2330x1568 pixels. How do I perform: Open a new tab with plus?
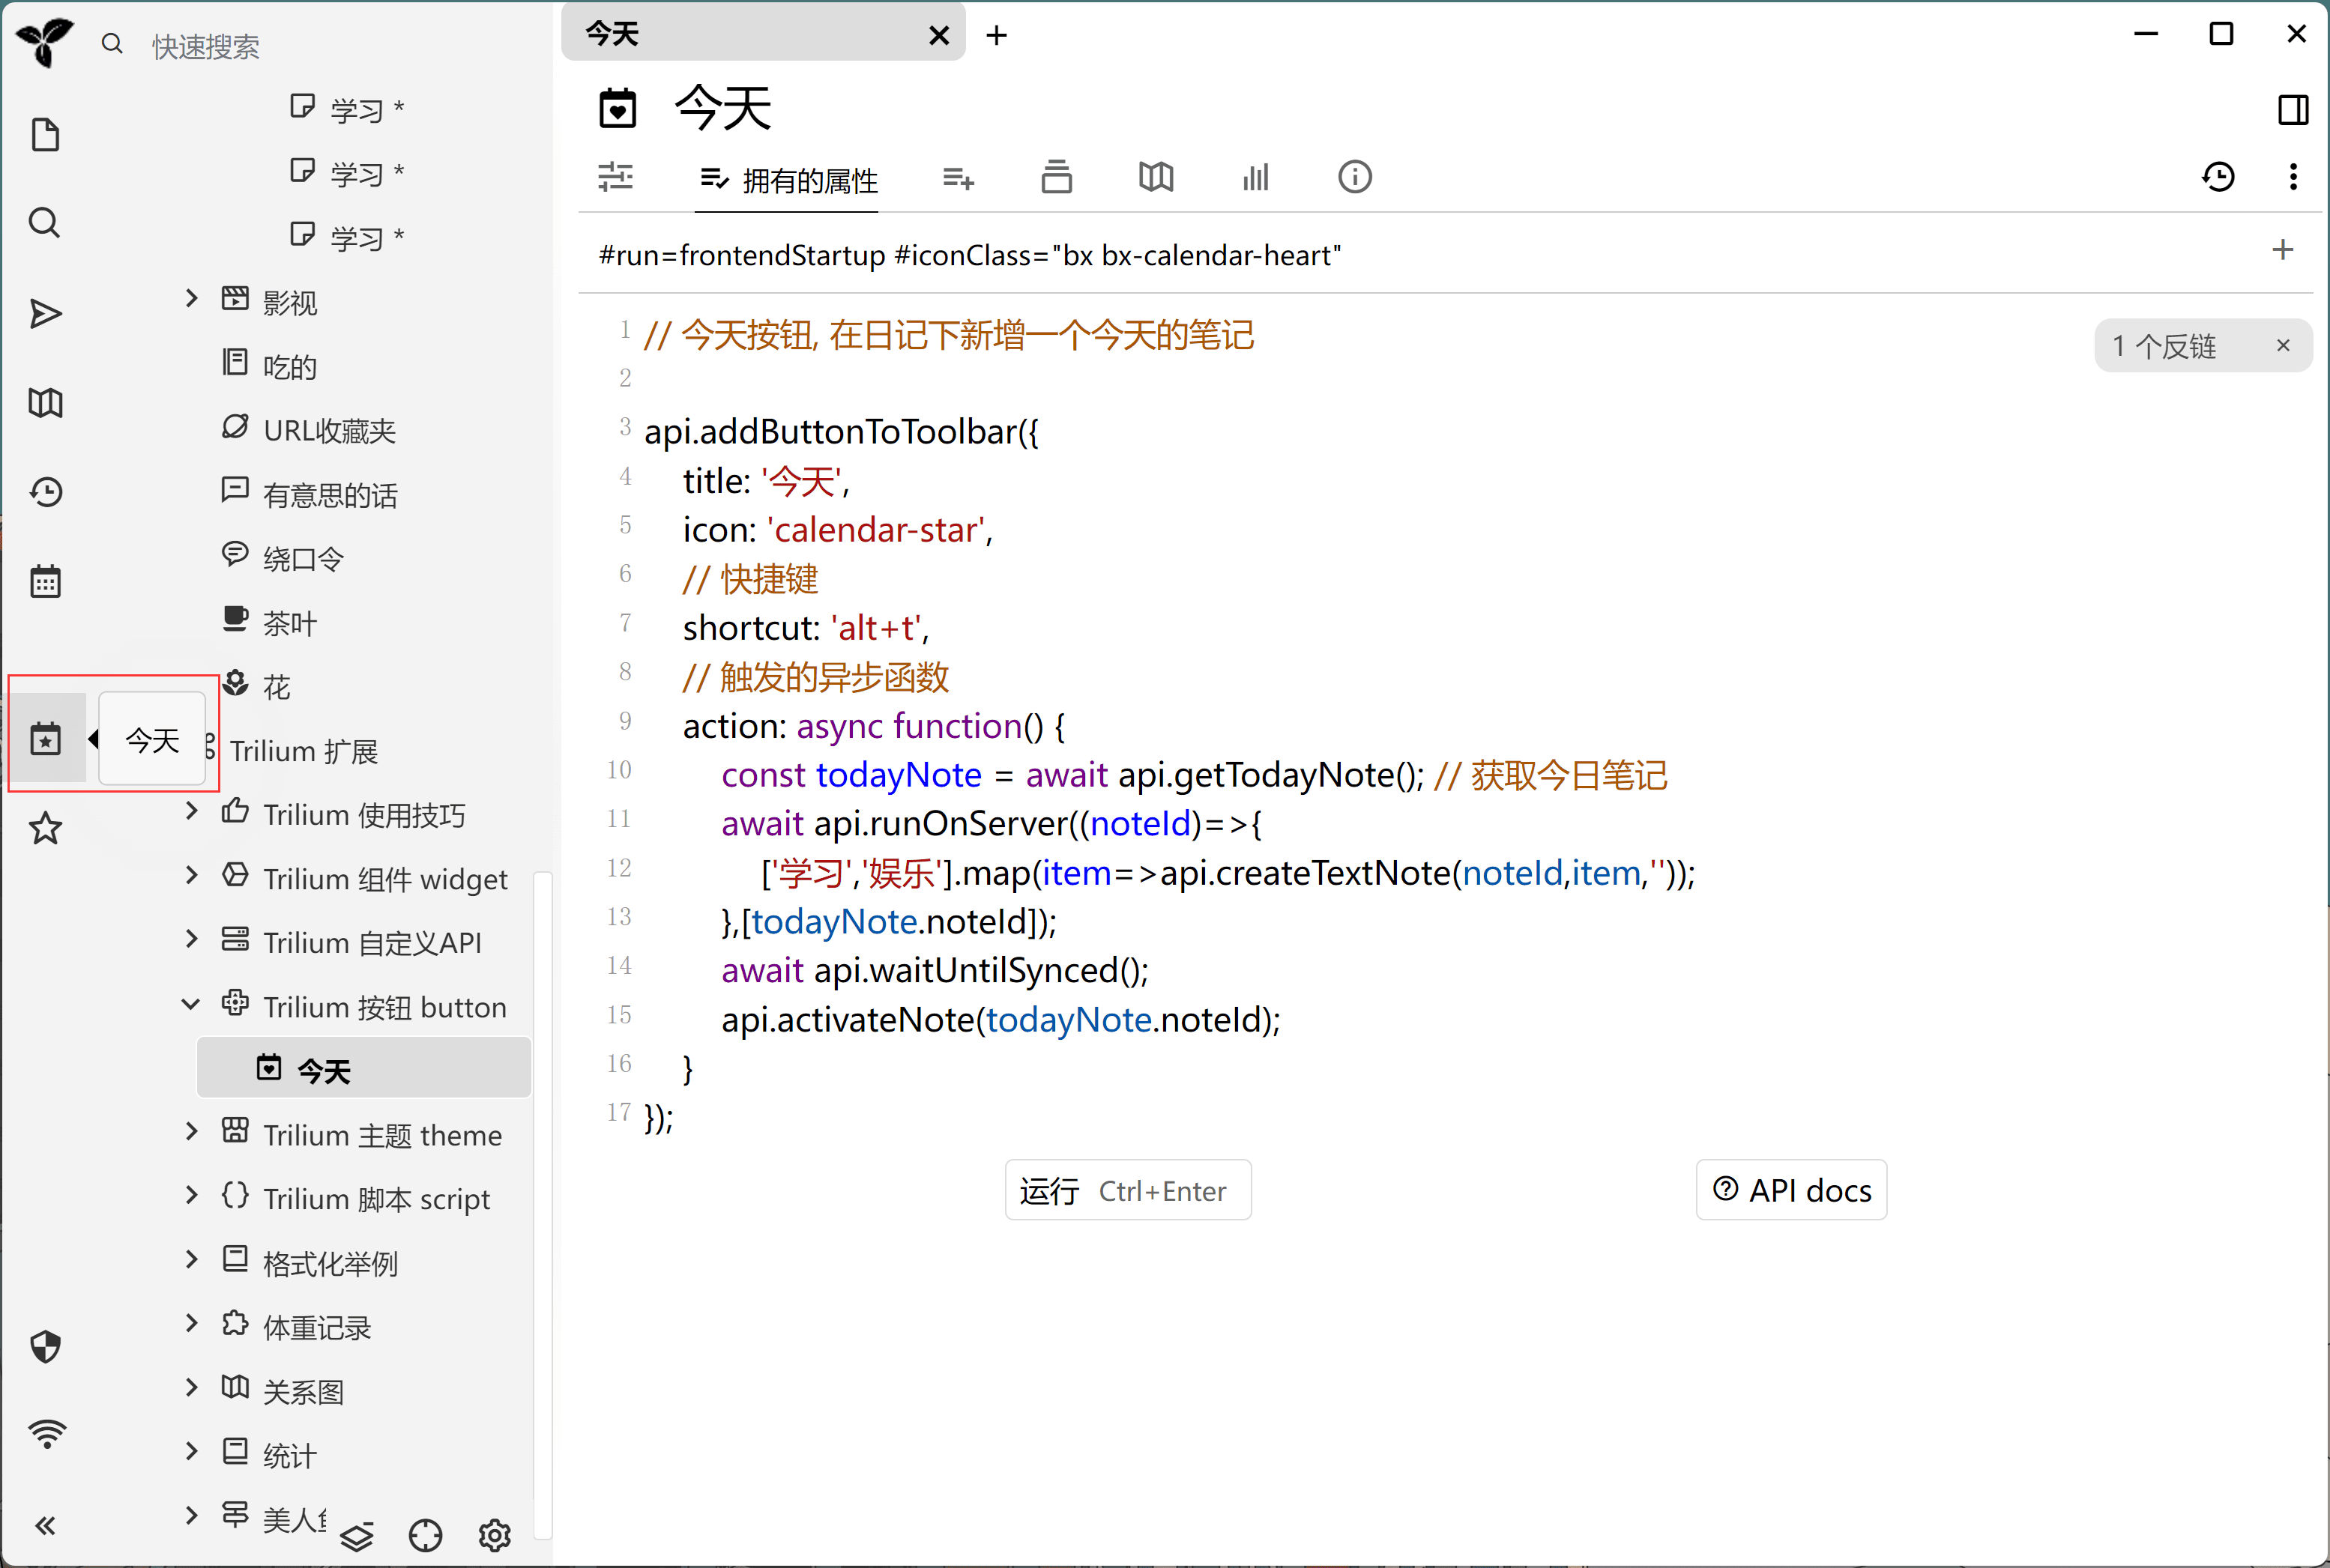(997, 36)
